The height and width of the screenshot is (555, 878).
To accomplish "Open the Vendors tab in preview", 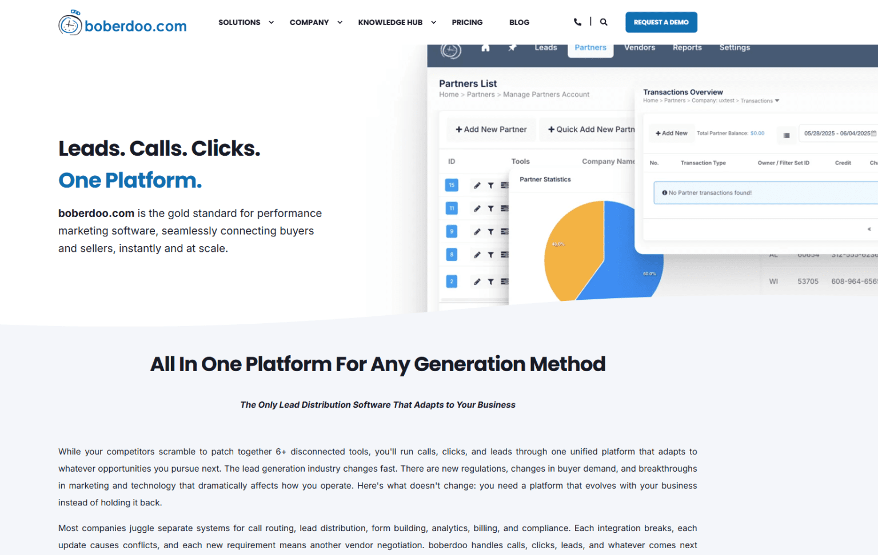I will [640, 48].
